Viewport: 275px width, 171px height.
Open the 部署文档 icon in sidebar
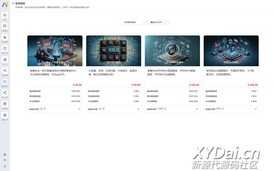click(x=5, y=115)
